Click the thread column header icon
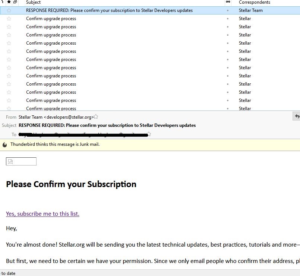The image size is (300, 276). (2, 2)
